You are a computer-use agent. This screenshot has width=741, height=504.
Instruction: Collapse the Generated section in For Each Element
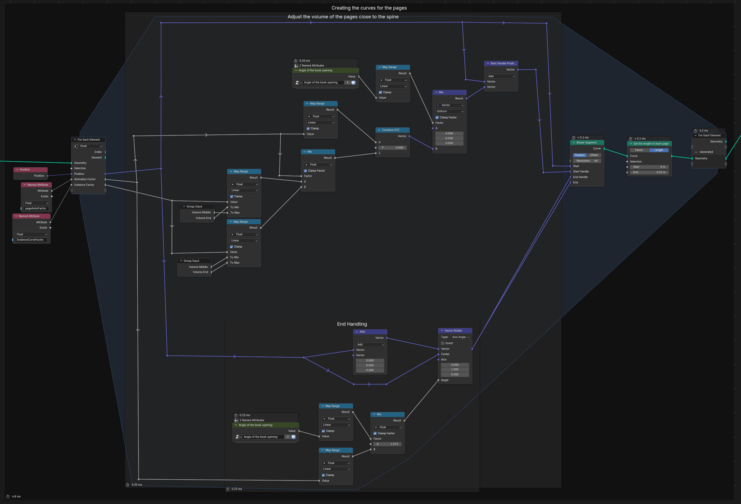[696, 152]
